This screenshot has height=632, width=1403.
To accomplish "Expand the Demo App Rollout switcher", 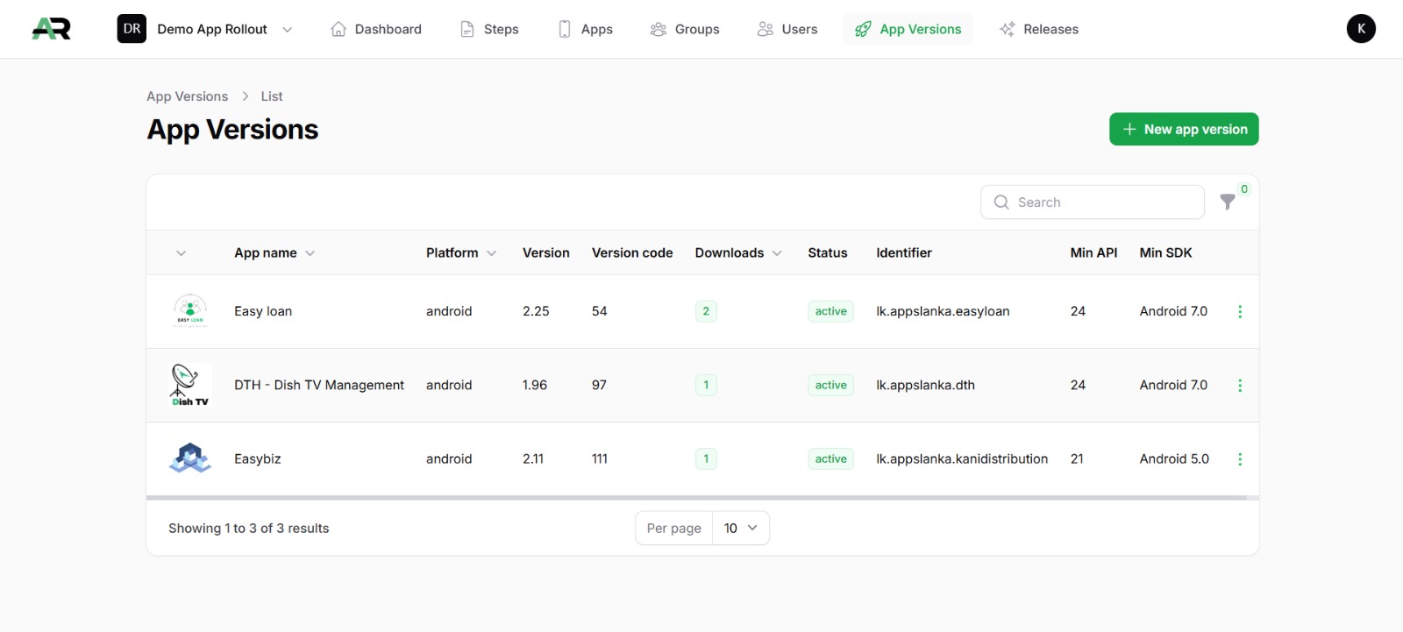I will pyautogui.click(x=206, y=29).
